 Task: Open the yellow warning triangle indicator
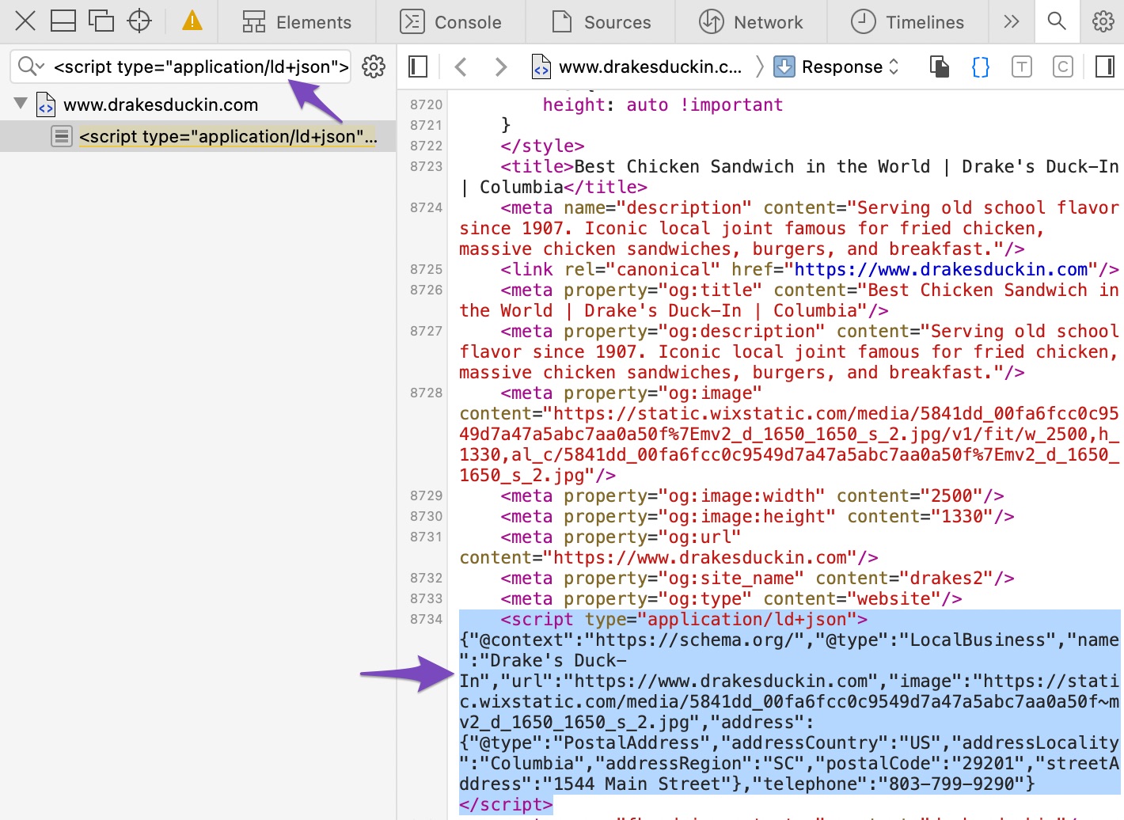[x=192, y=21]
